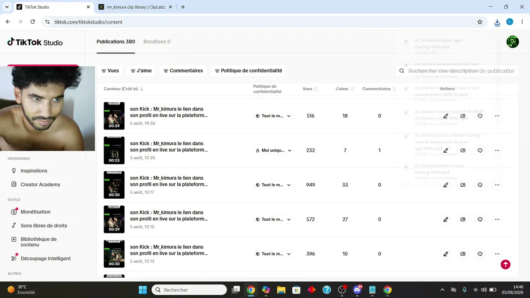Screen dimensions: 530x298
Task: View comments on the 13:20 post
Action: [x=480, y=150]
